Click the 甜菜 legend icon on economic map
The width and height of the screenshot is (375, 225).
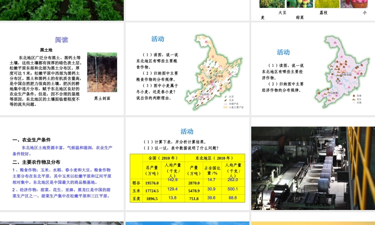tap(354, 96)
